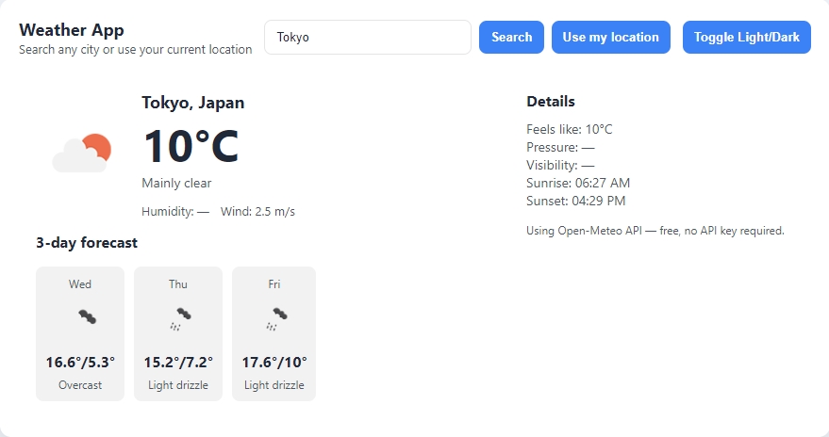Click Wednesday's overcast cloud icon
This screenshot has width=829, height=437.
pos(87,316)
